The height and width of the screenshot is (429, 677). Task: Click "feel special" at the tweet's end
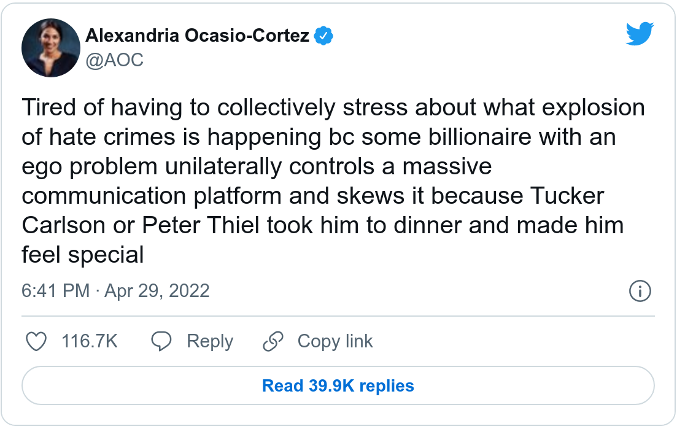point(83,254)
